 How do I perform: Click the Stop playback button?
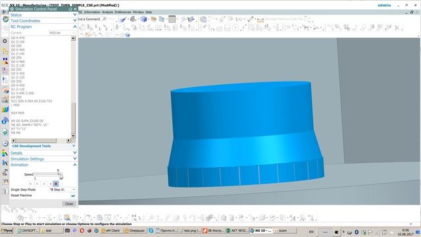(56, 184)
